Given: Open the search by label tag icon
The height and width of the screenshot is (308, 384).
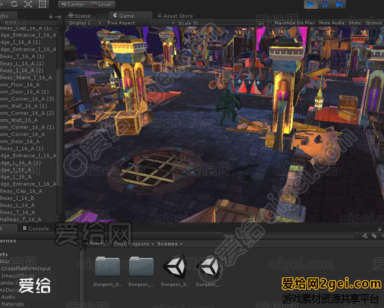Looking at the screenshot, I should pyautogui.click(x=374, y=235).
